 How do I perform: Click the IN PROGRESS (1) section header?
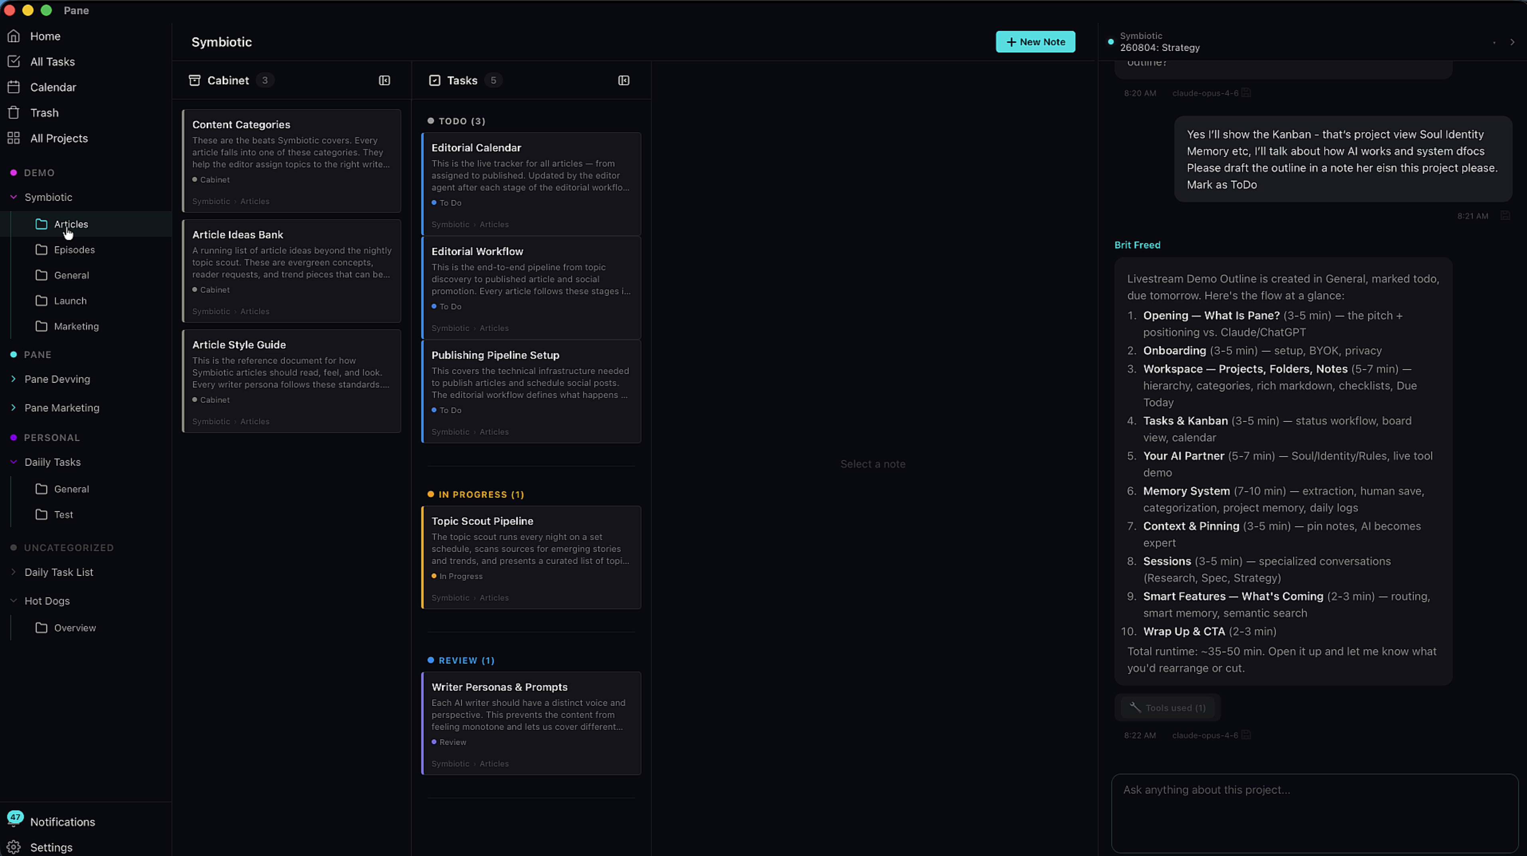(476, 494)
